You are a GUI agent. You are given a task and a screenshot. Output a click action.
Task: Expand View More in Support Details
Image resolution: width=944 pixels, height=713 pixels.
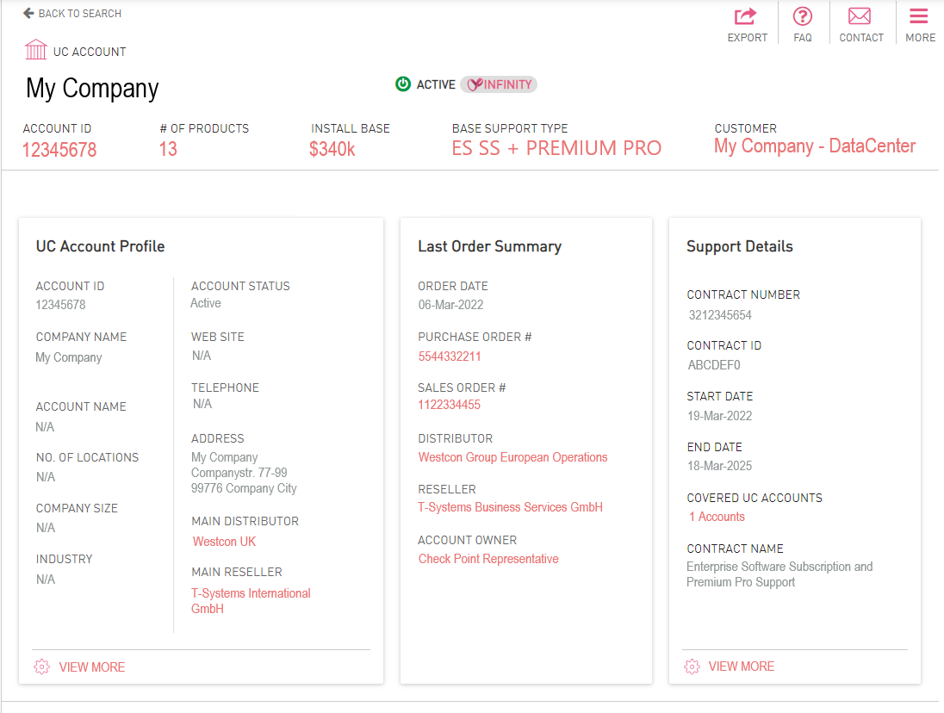(x=741, y=666)
